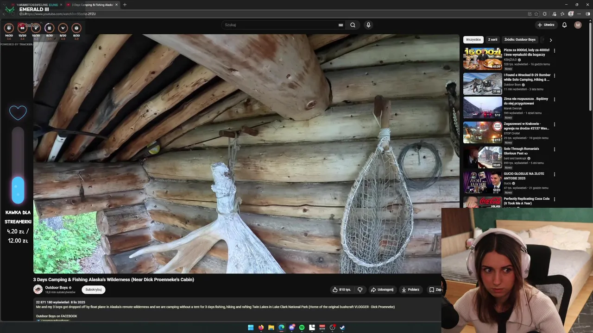
Task: Open options for Pizza za 8000zł video
Action: (x=554, y=50)
